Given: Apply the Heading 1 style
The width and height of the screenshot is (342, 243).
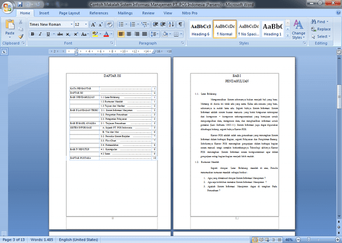Looking at the screenshot, I should coord(272,30).
